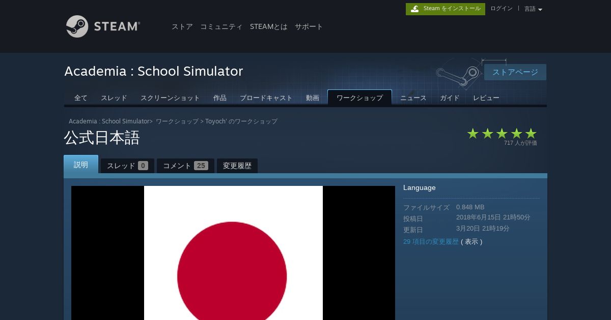Open the ストア menu
Image resolution: width=611 pixels, height=320 pixels.
click(x=182, y=27)
